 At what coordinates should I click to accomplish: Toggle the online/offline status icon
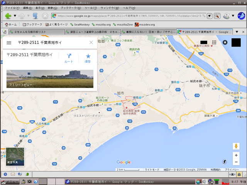click(x=232, y=174)
